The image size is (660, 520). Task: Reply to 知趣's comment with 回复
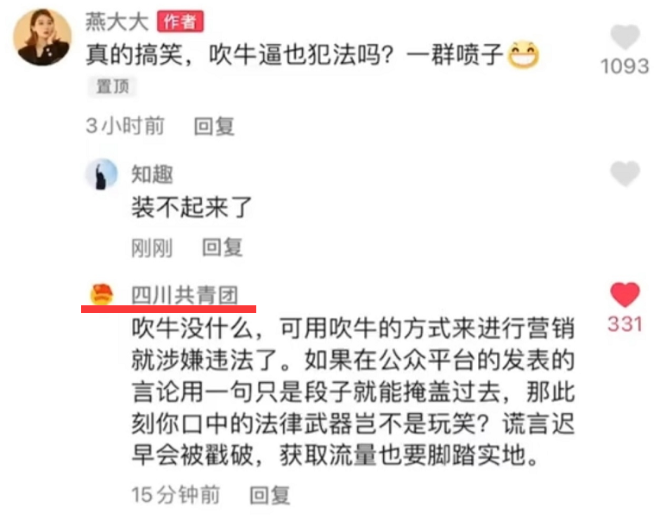pos(223,247)
